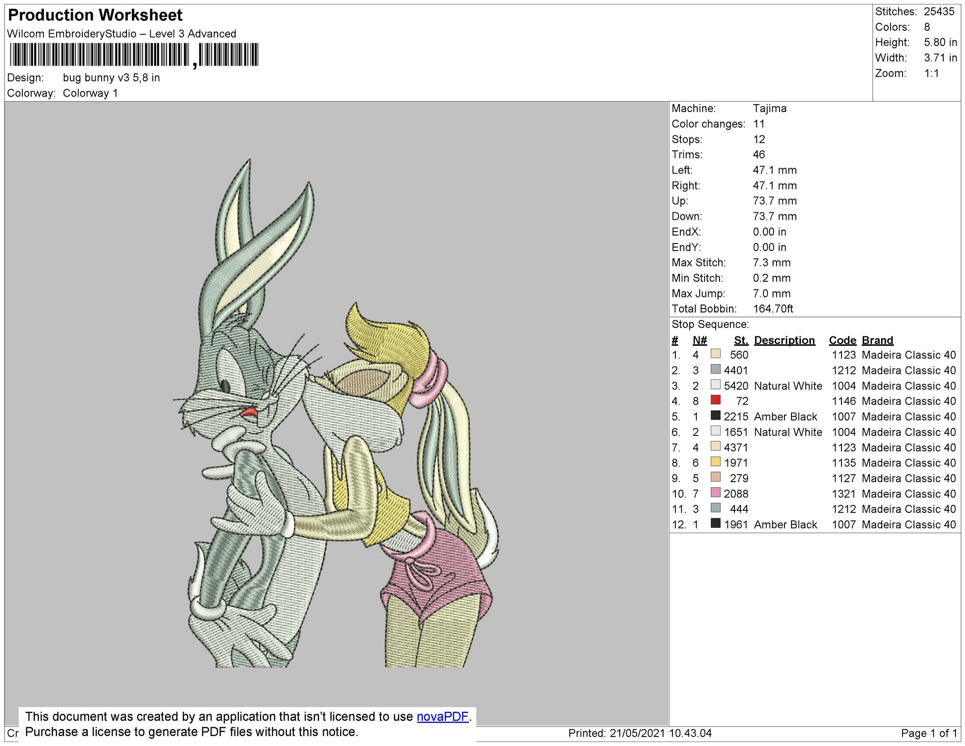Image resolution: width=965 pixels, height=746 pixels.
Task: Click the Total Bobbin value '164.70ft'
Action: pos(773,309)
